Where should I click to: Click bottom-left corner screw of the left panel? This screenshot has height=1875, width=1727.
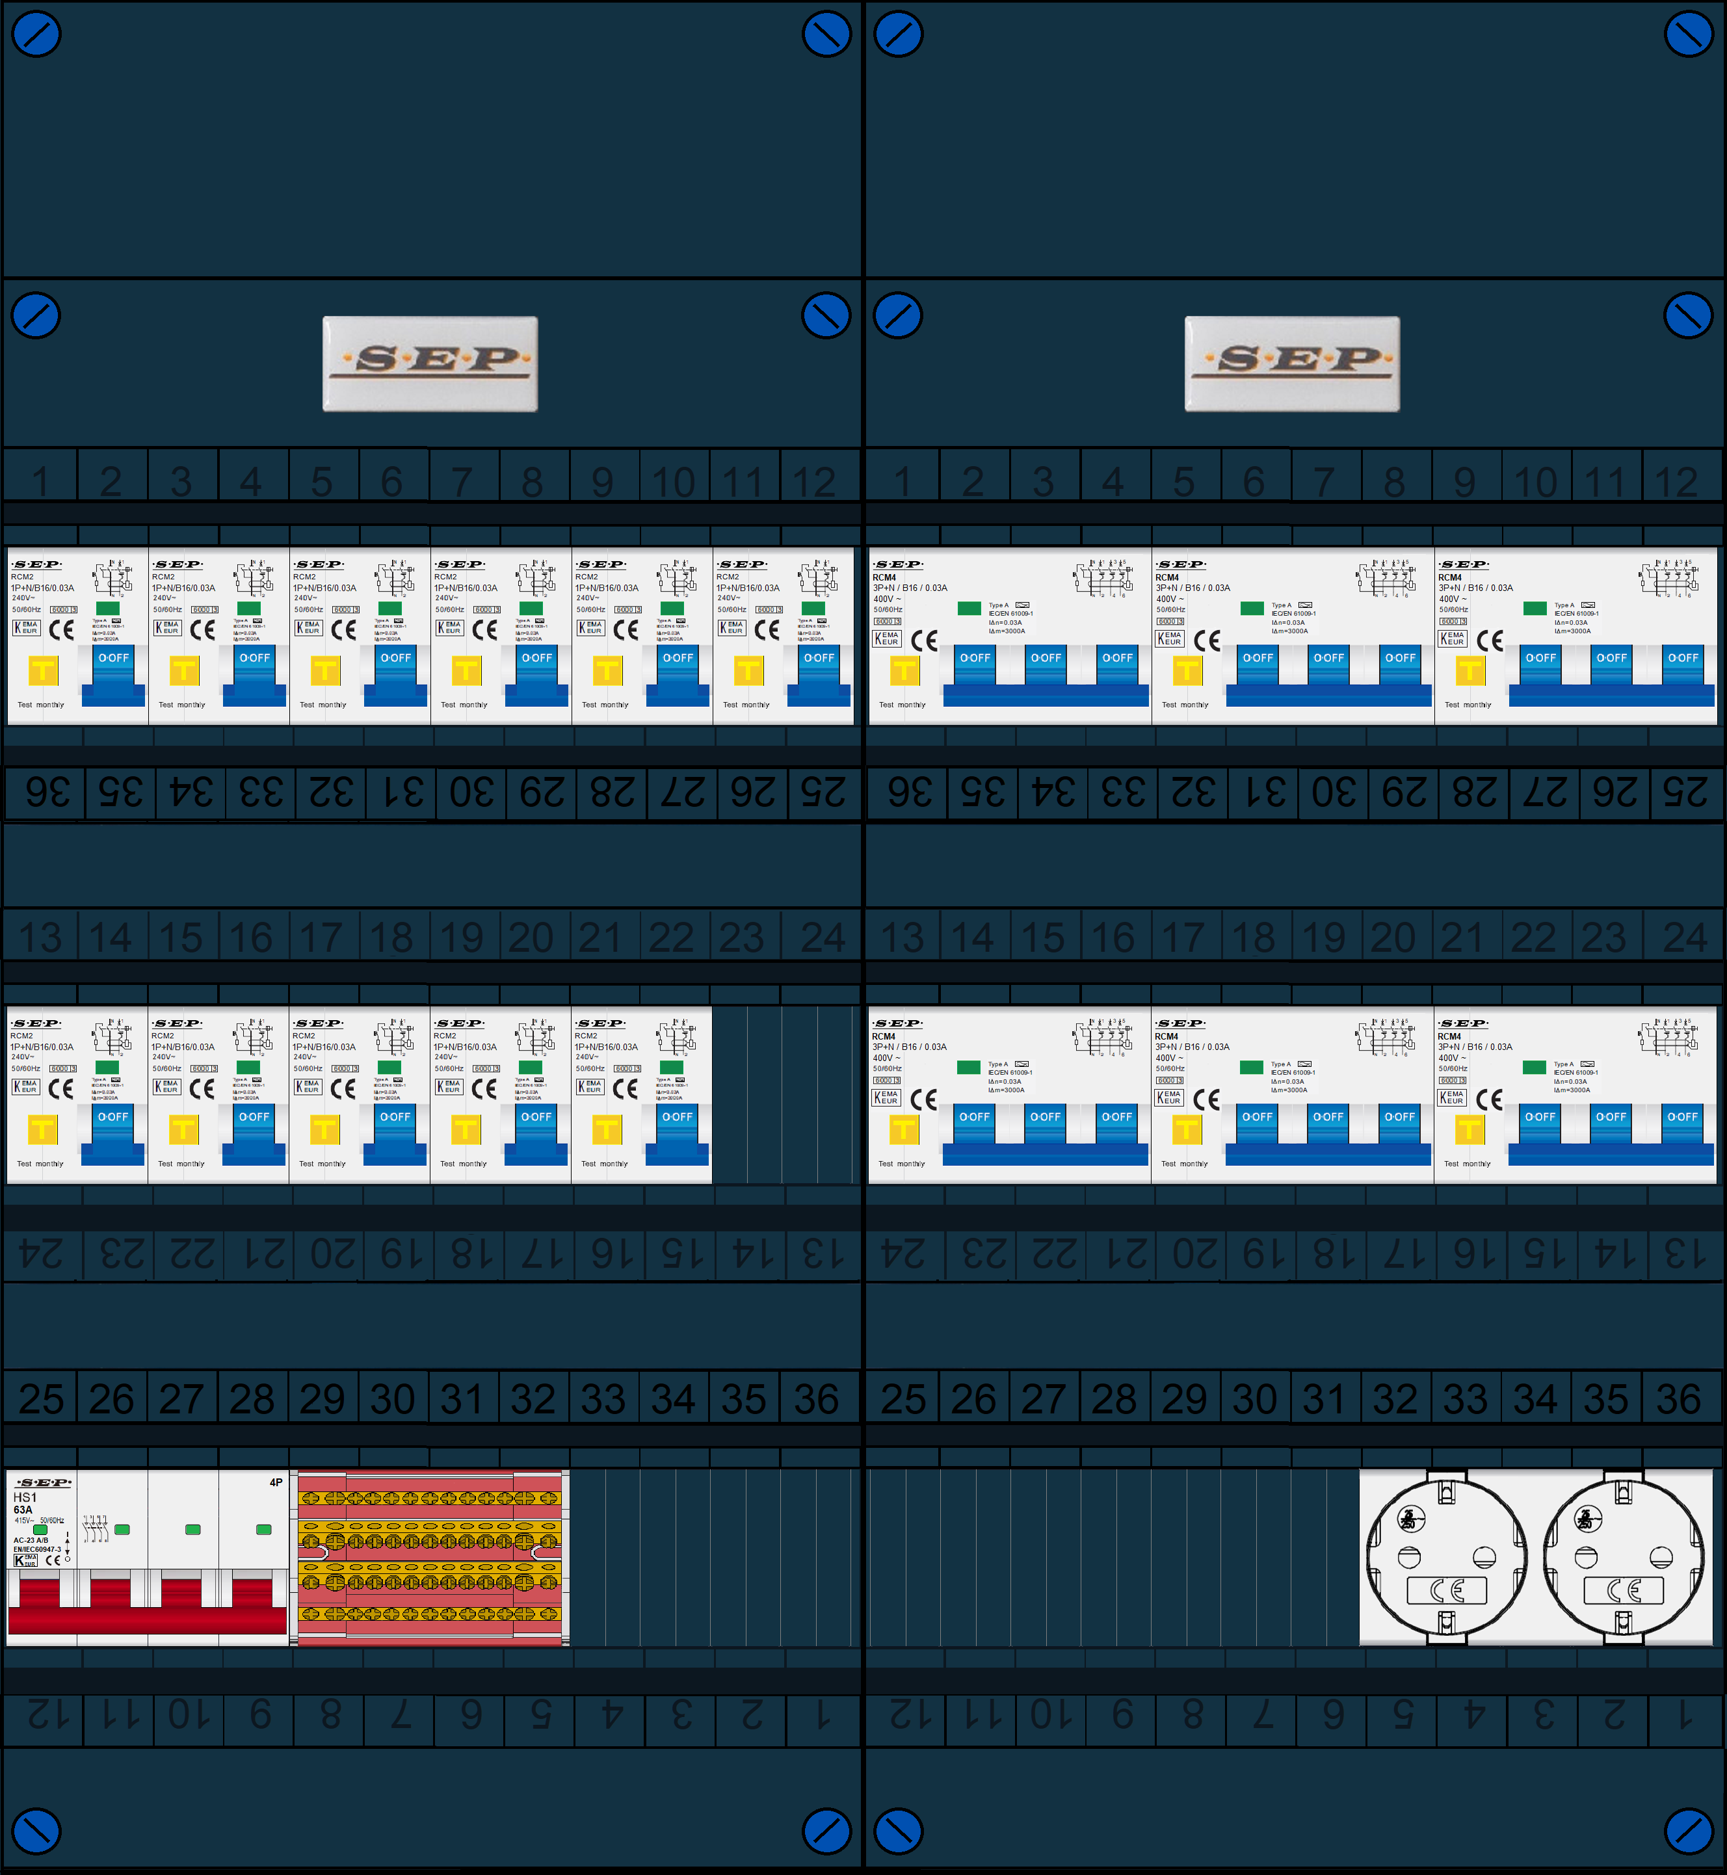36,1831
